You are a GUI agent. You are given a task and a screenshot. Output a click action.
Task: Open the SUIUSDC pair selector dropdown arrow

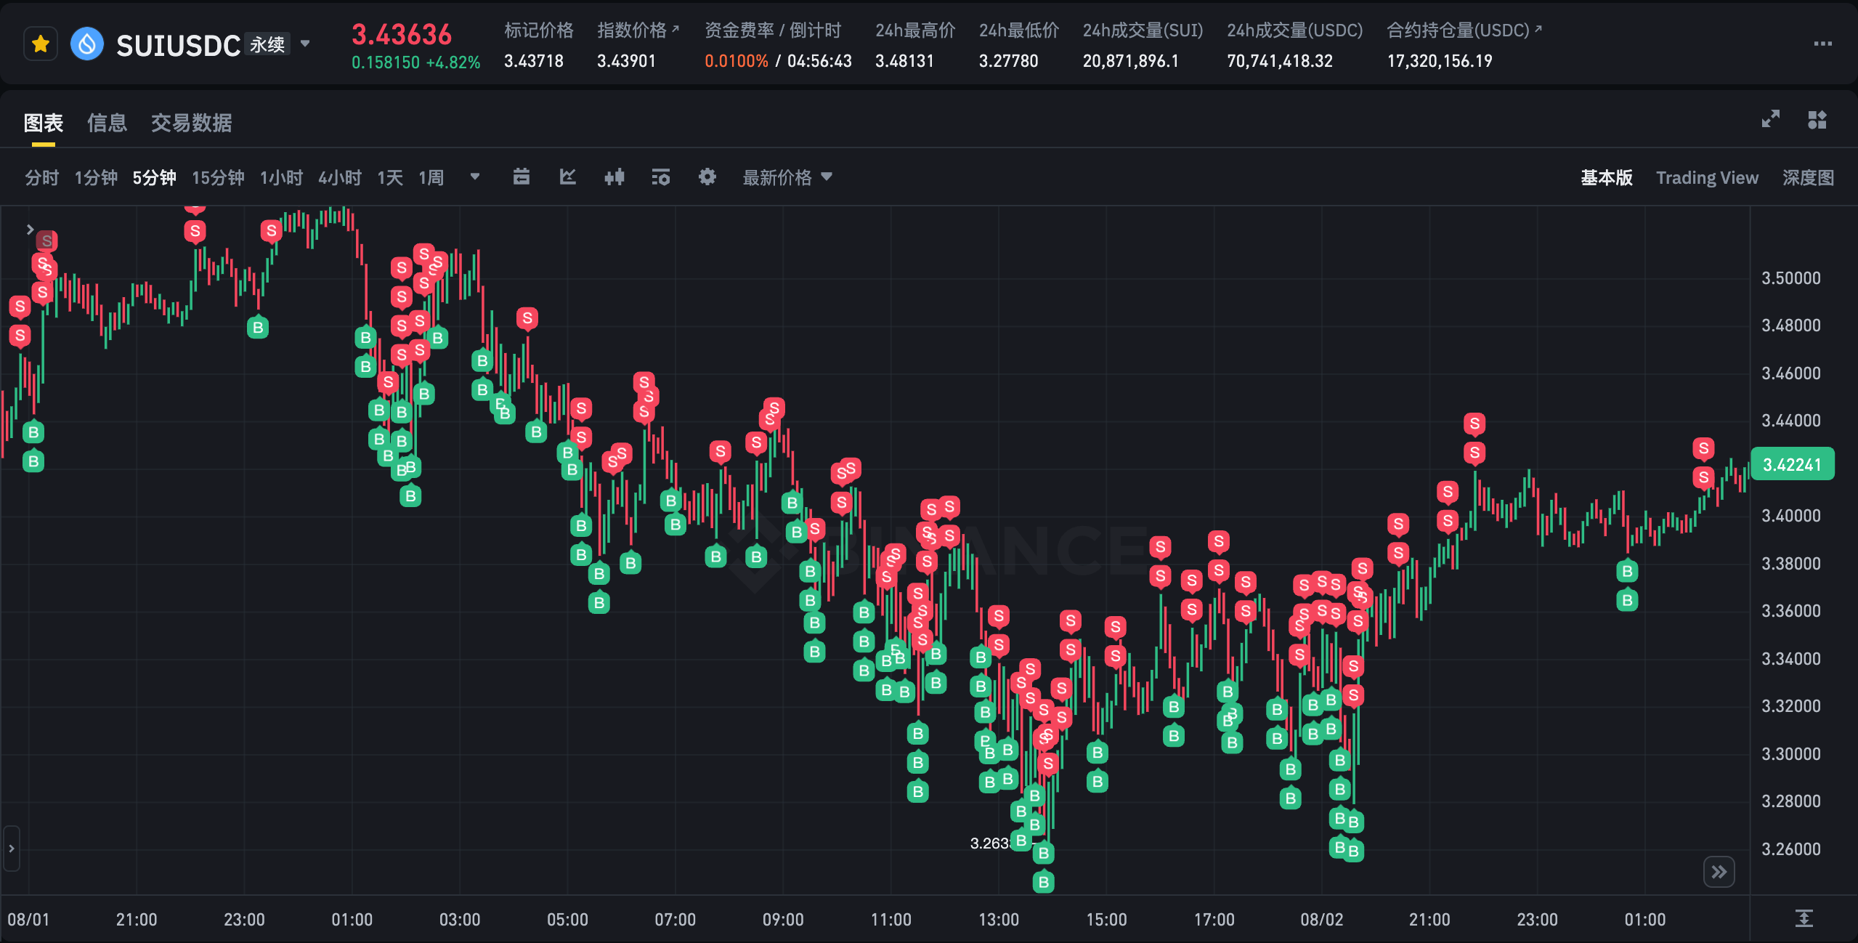[x=306, y=44]
